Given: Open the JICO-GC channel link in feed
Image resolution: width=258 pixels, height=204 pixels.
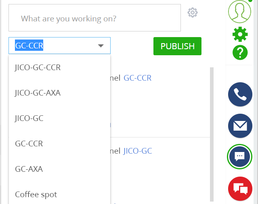Looking at the screenshot, I should click(x=138, y=151).
